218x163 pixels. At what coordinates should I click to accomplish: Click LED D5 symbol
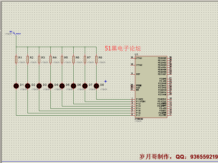pos(62,86)
